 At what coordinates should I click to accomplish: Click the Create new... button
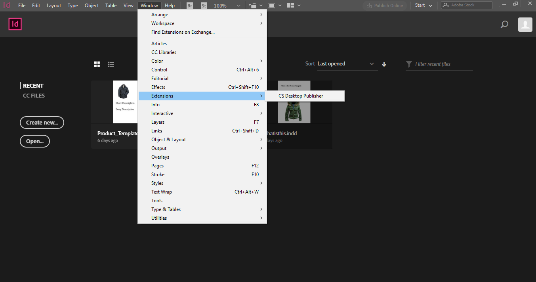pyautogui.click(x=42, y=123)
